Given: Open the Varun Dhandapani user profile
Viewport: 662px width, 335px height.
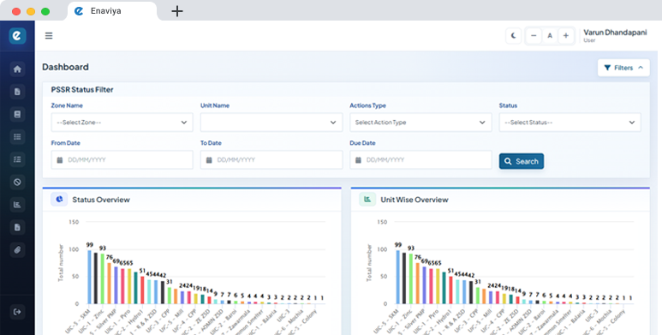Looking at the screenshot, I should (x=615, y=35).
